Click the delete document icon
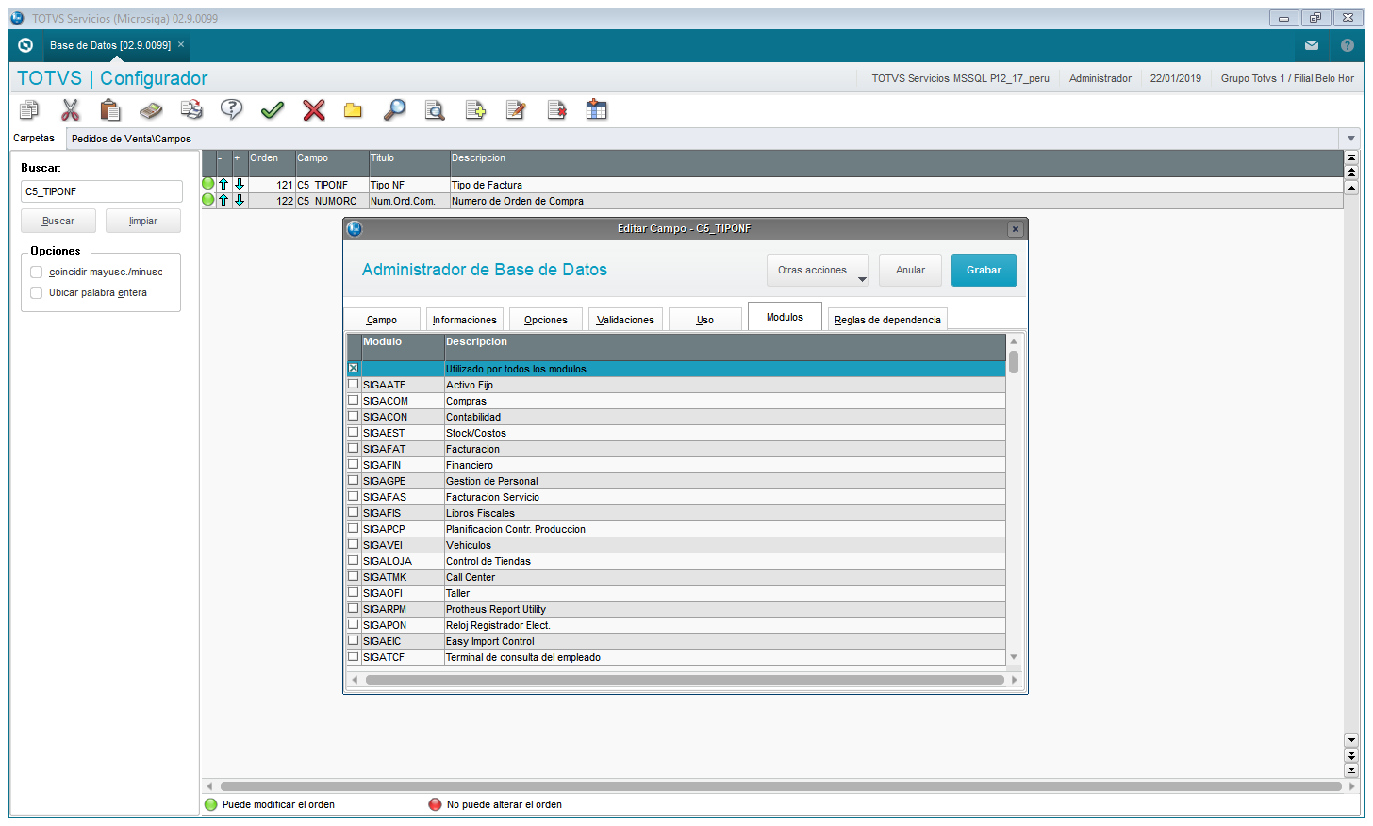The width and height of the screenshot is (1373, 826). point(556,110)
